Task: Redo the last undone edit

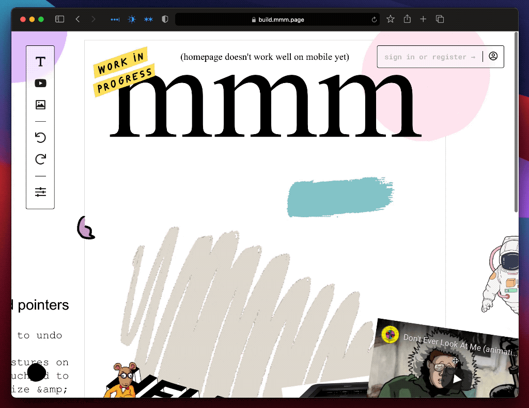Action: coord(40,159)
